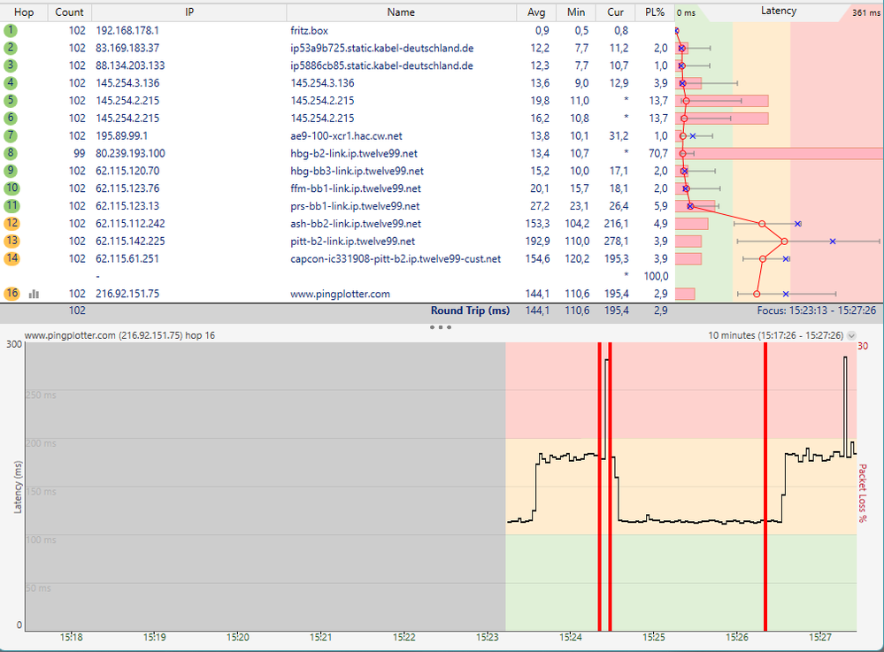Click hop 8 green circle icon

click(x=10, y=153)
